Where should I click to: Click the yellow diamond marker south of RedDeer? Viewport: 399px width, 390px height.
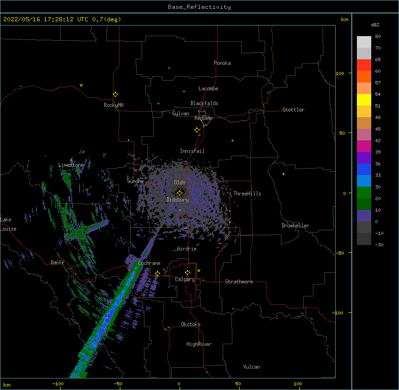(x=197, y=130)
